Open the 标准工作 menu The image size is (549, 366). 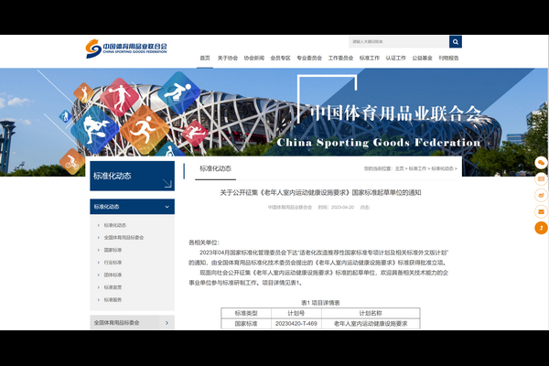pyautogui.click(x=370, y=59)
